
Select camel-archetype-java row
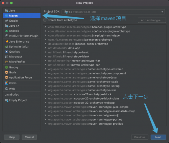point(104,77)
